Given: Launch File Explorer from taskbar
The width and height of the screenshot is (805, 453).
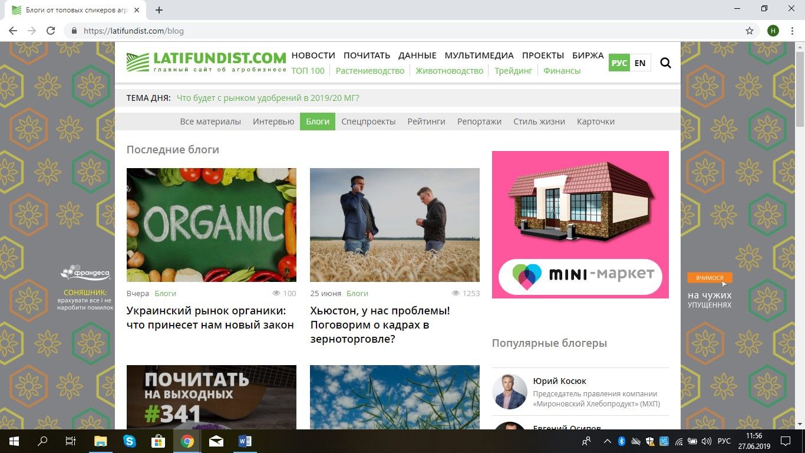Looking at the screenshot, I should (101, 441).
